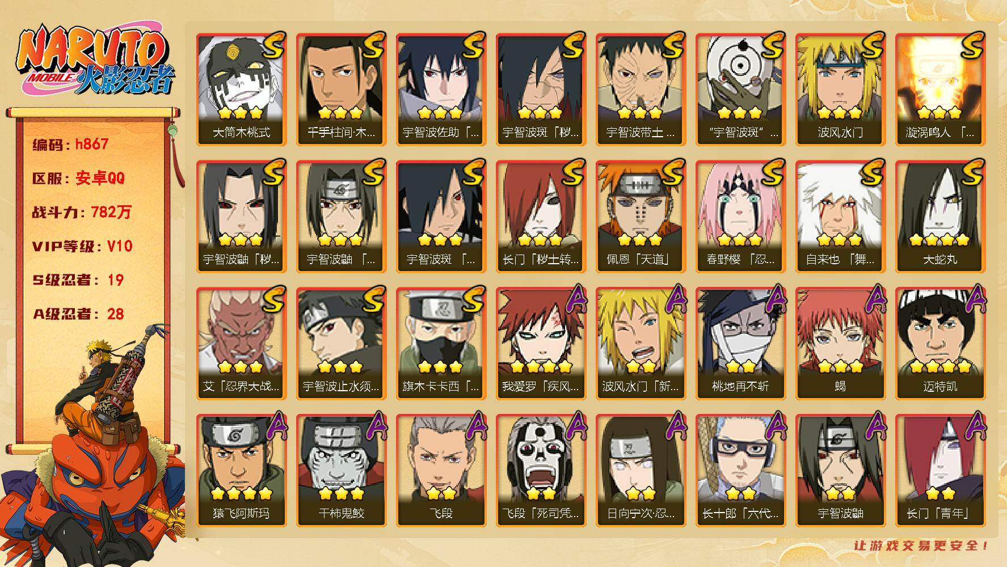Select the 猿飞阿斯玛 card
The height and width of the screenshot is (567, 1007).
(242, 471)
